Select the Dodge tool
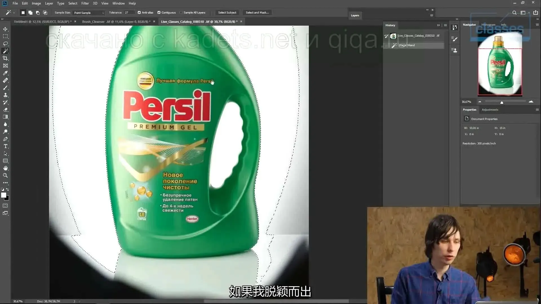Image resolution: width=541 pixels, height=304 pixels. (5, 131)
